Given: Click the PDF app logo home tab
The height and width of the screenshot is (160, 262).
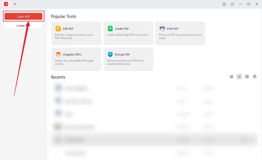Looking at the screenshot, I should [x=6, y=4].
